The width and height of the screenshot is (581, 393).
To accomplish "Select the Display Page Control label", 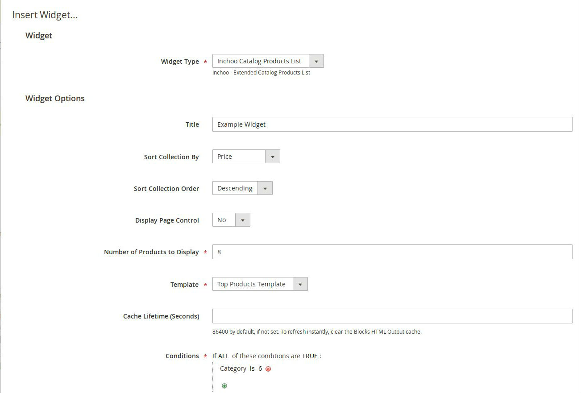I will (167, 220).
